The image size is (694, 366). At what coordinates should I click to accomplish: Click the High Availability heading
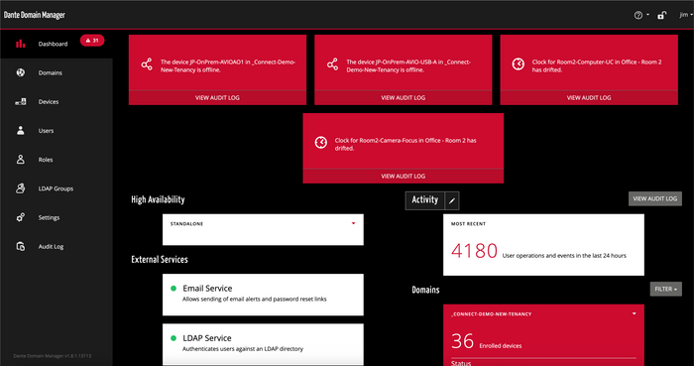(158, 199)
